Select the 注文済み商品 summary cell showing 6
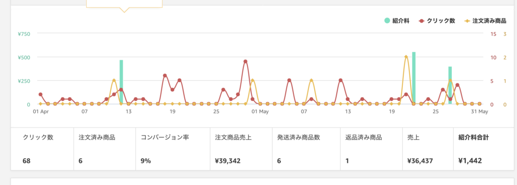This screenshot has height=185, width=517. point(105,149)
